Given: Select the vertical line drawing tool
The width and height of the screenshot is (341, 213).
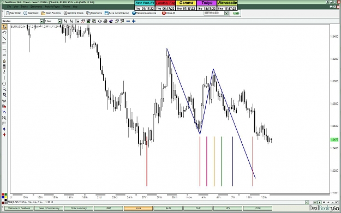Looking at the screenshot, I should point(4,78).
